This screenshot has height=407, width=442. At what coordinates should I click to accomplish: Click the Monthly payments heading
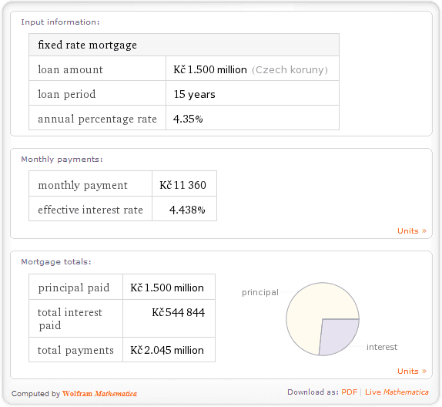(x=62, y=160)
